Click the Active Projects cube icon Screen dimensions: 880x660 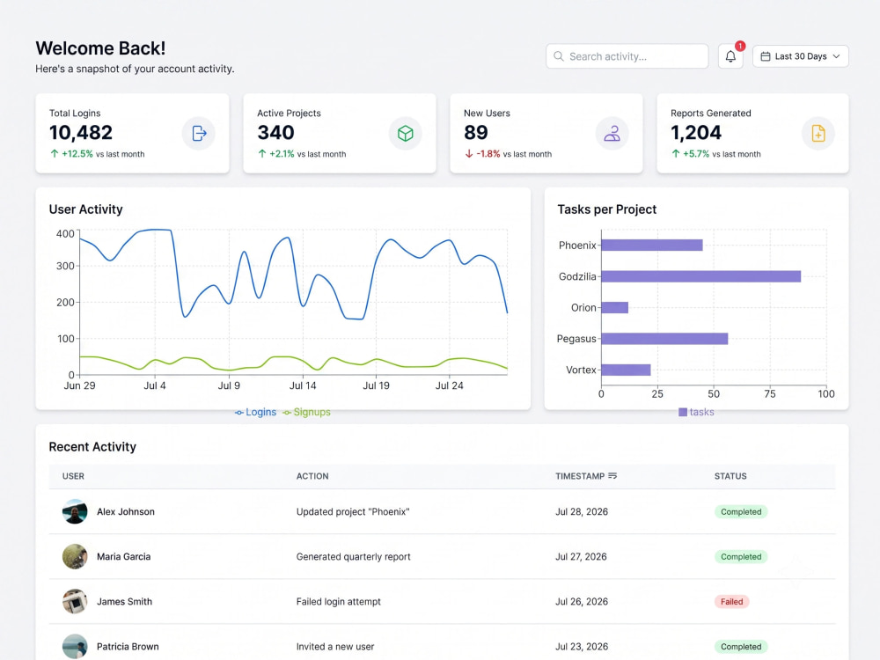(x=405, y=133)
